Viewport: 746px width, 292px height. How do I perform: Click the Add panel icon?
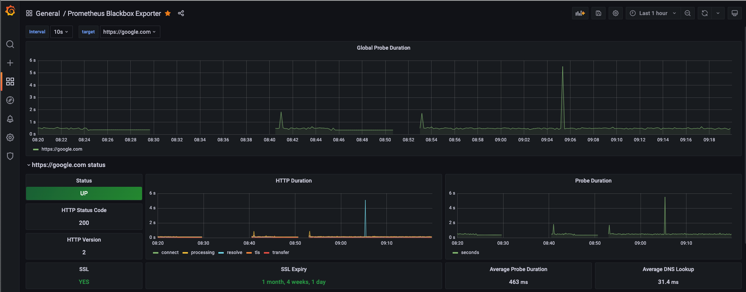tap(580, 13)
